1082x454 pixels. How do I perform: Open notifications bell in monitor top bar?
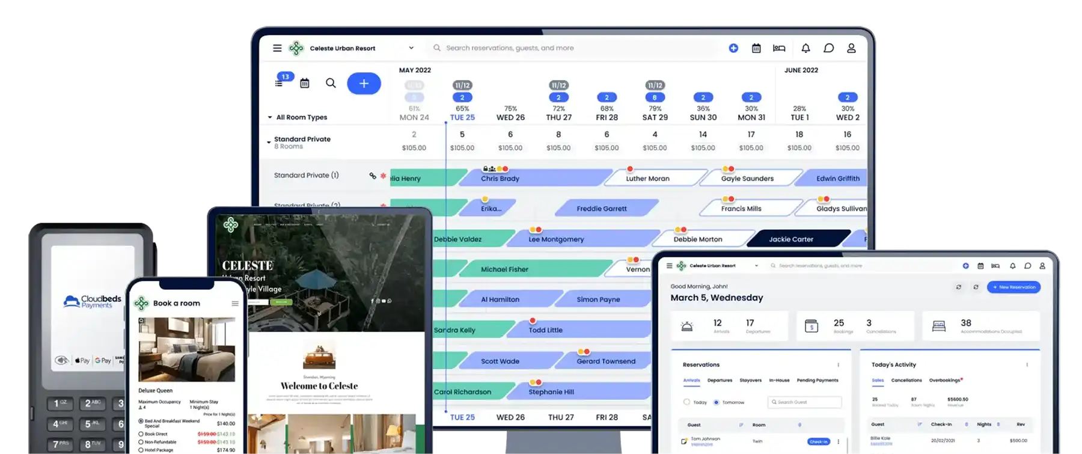coord(805,48)
